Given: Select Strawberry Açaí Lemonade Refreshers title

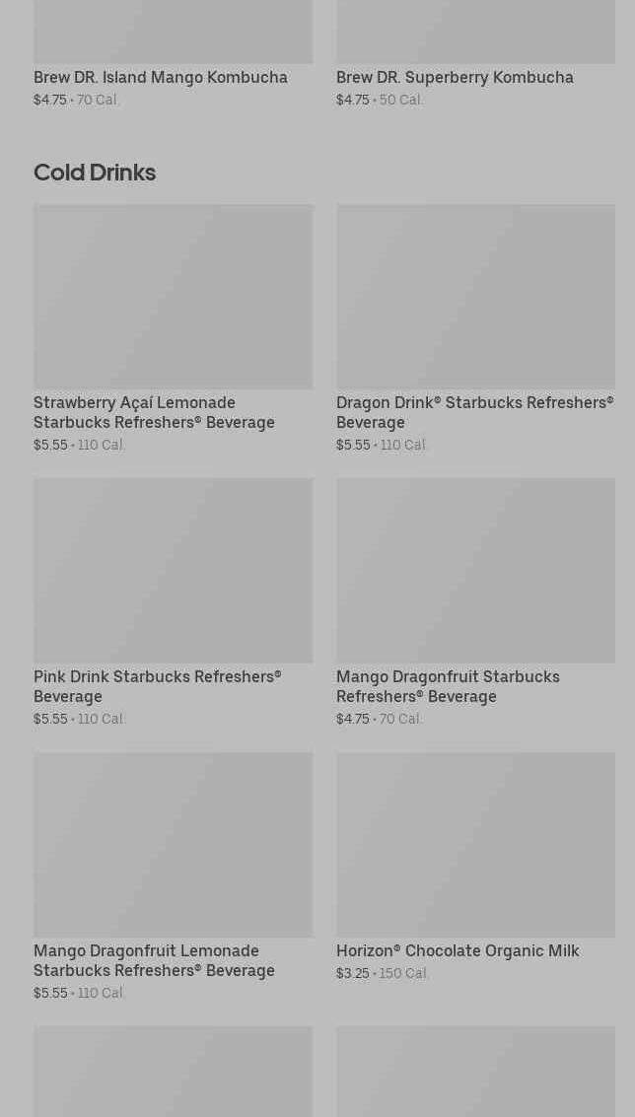Looking at the screenshot, I should pos(154,412).
